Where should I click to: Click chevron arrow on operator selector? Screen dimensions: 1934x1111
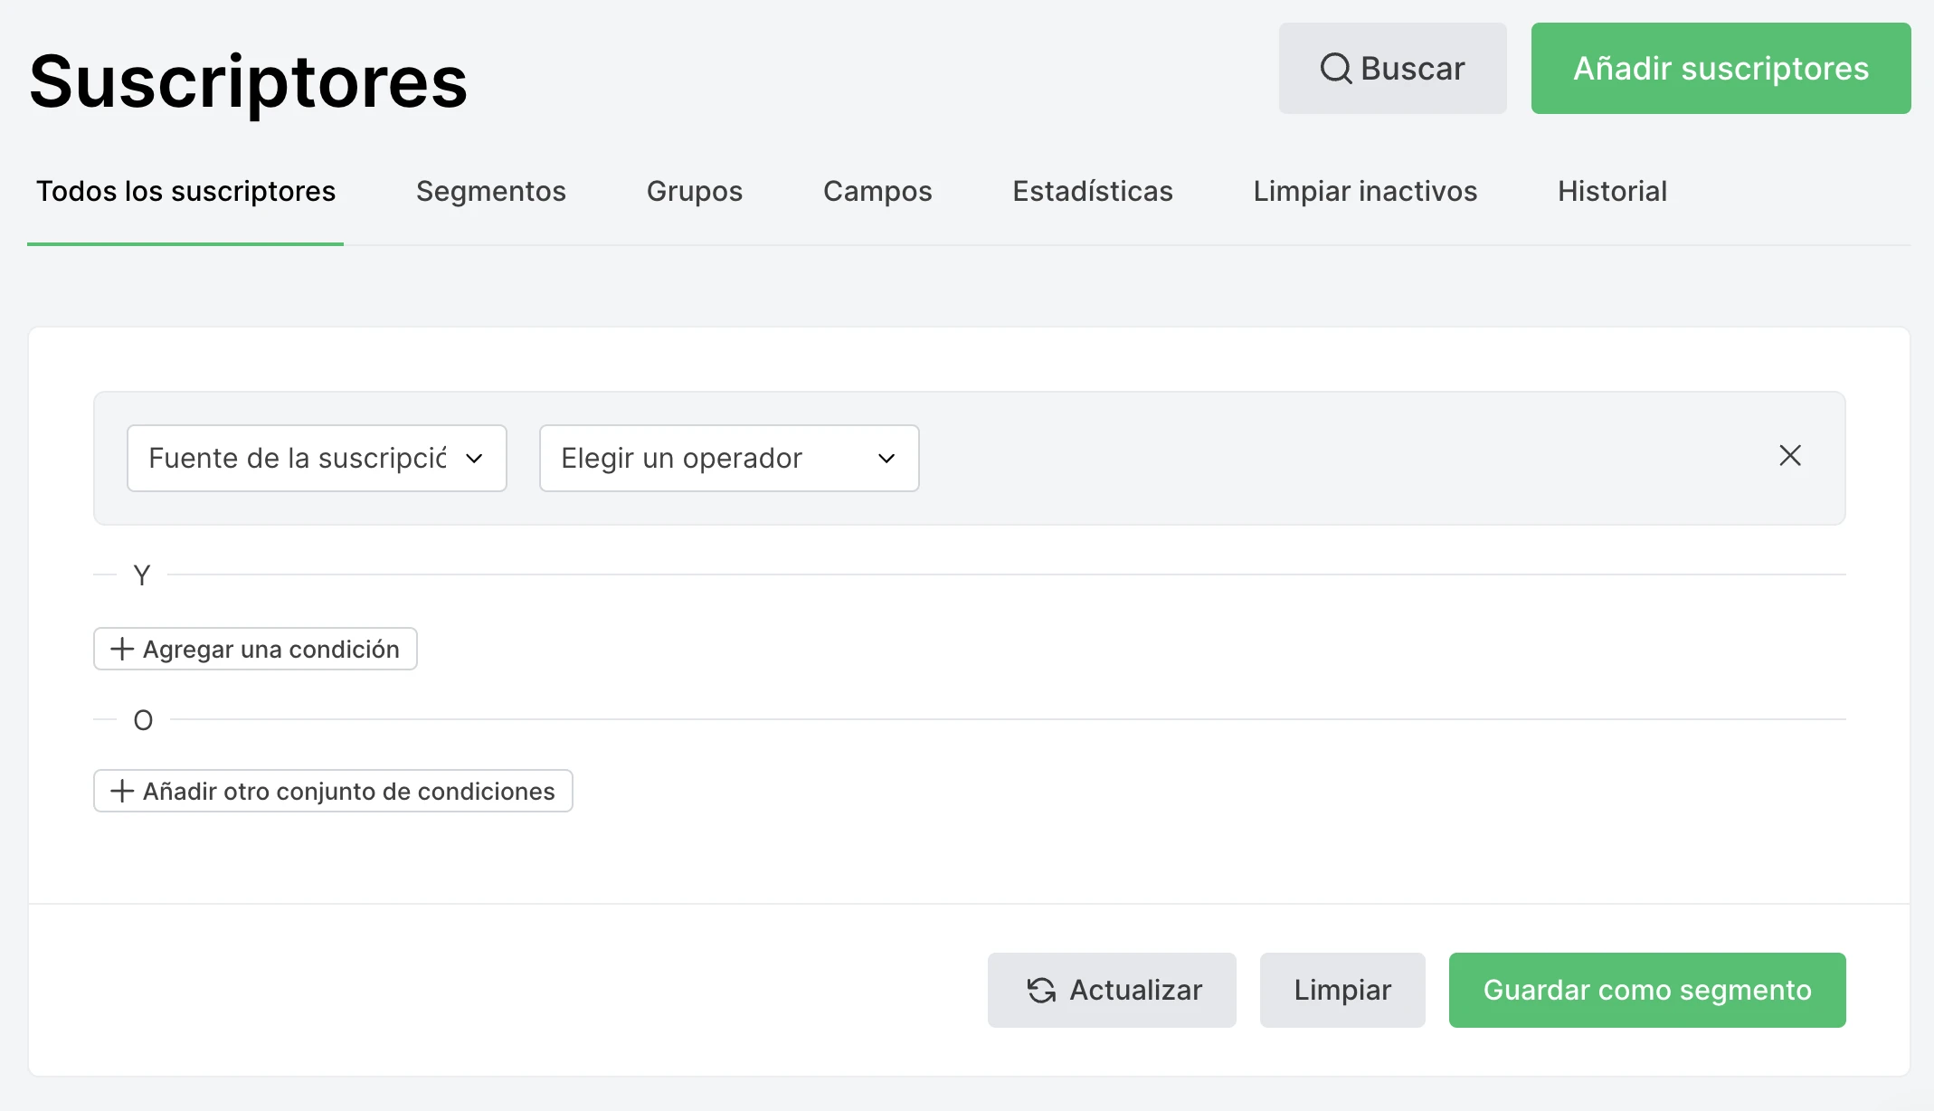[886, 459]
